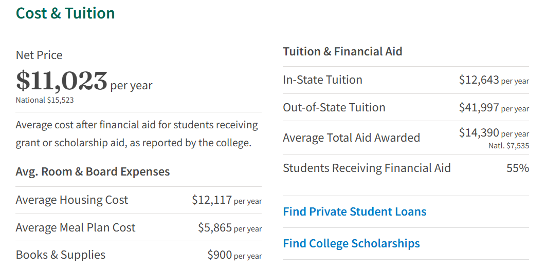
Task: Select the In-State Tuition row label
Action: pos(322,80)
